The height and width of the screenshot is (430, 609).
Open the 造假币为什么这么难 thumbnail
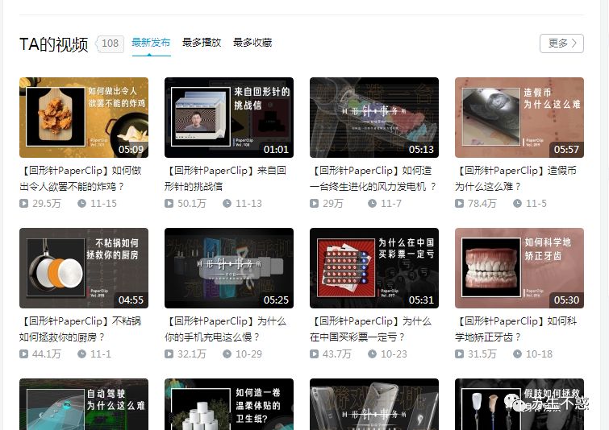point(519,118)
